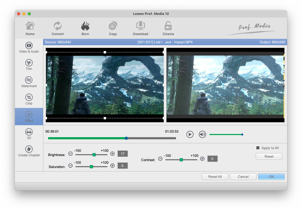Screen dimensions: 302x210
Task: Click the Output: 960x540 label
Action: pos(272,42)
